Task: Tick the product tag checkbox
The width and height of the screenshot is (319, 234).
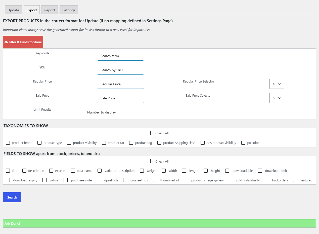Action: [x=131, y=143]
